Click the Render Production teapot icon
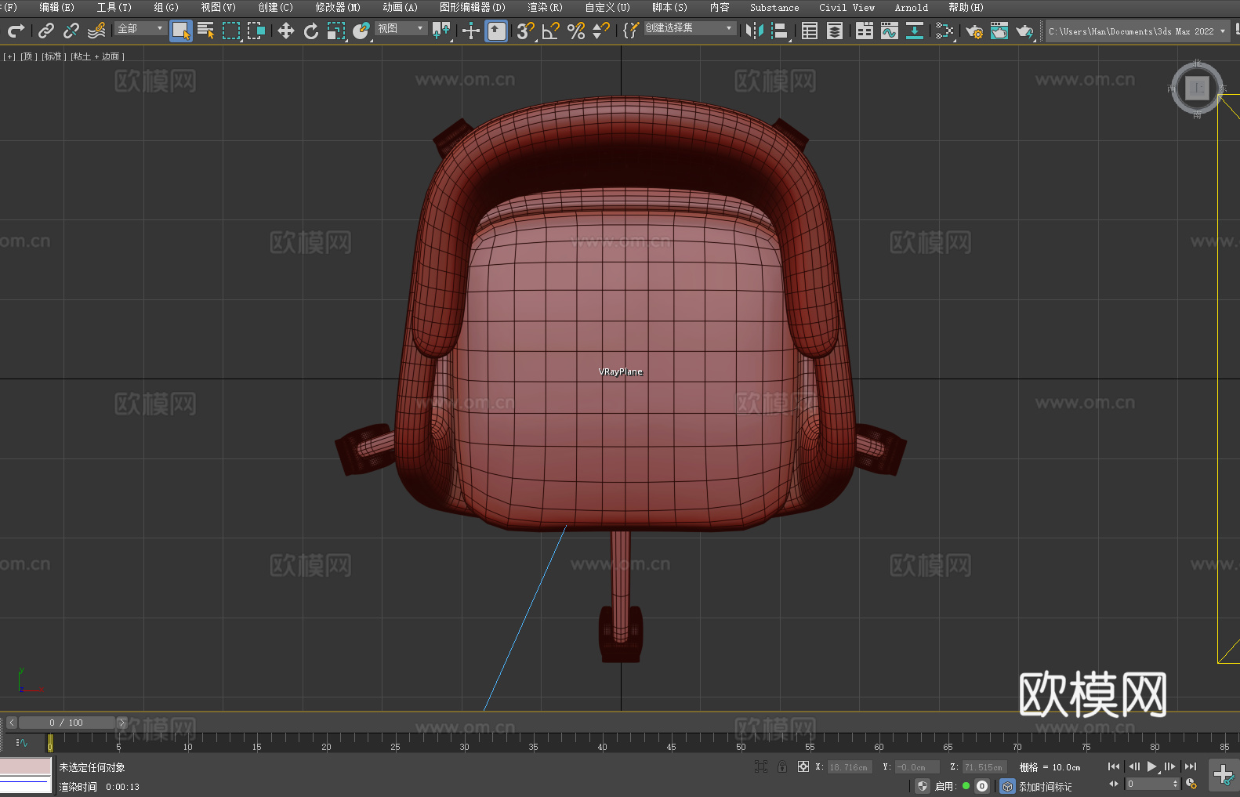The height and width of the screenshot is (797, 1240). click(1024, 31)
